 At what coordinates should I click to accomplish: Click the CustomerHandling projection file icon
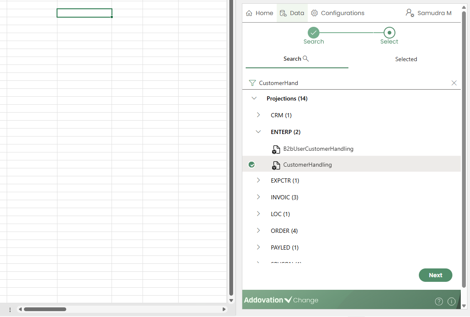click(276, 165)
